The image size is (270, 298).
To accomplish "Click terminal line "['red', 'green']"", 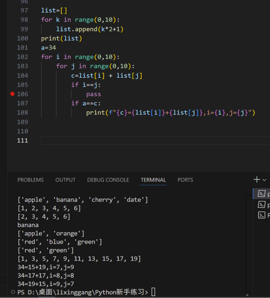I will (46, 250).
